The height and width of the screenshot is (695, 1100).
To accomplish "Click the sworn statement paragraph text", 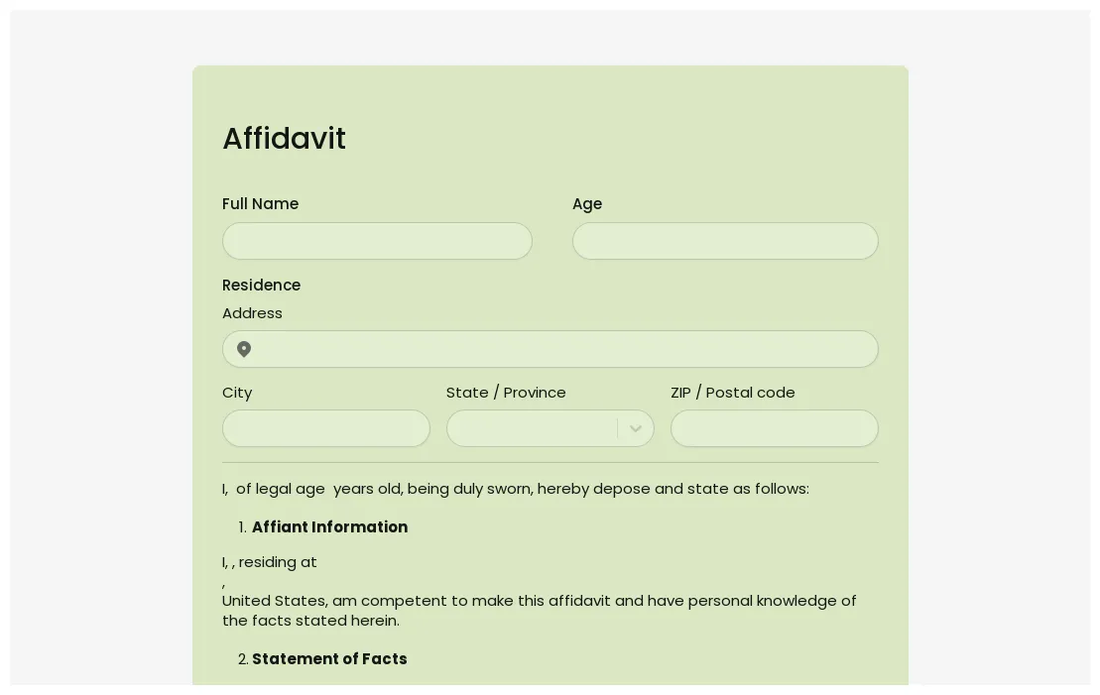I will tap(515, 488).
